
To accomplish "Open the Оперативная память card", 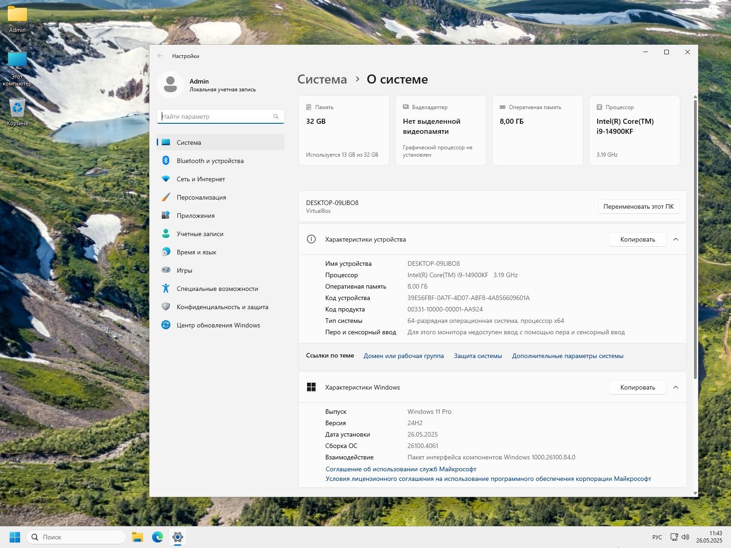I will (x=538, y=131).
